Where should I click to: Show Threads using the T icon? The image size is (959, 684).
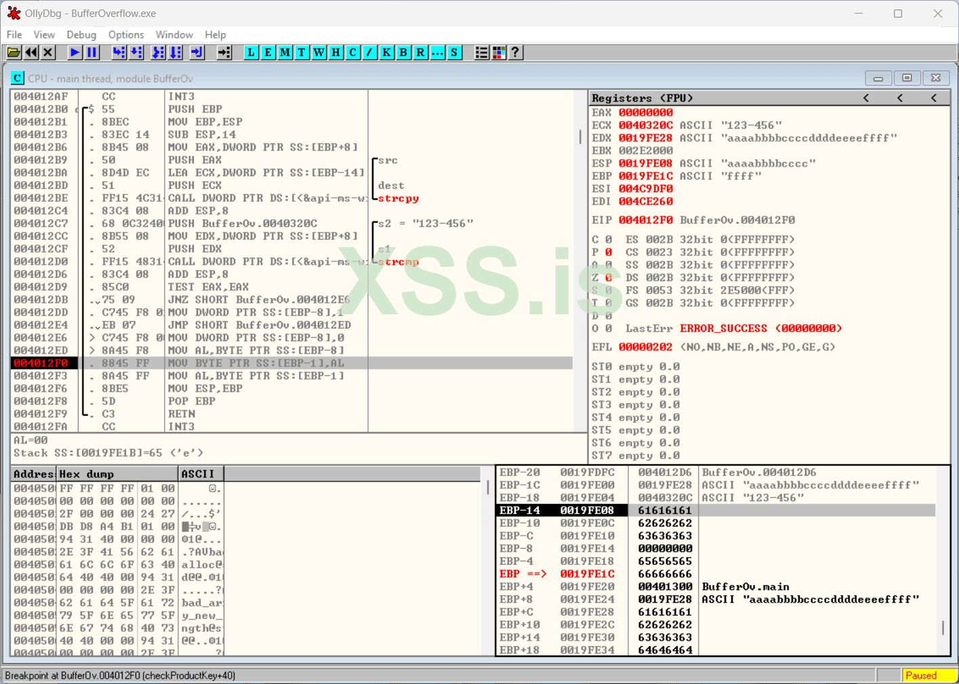point(302,52)
